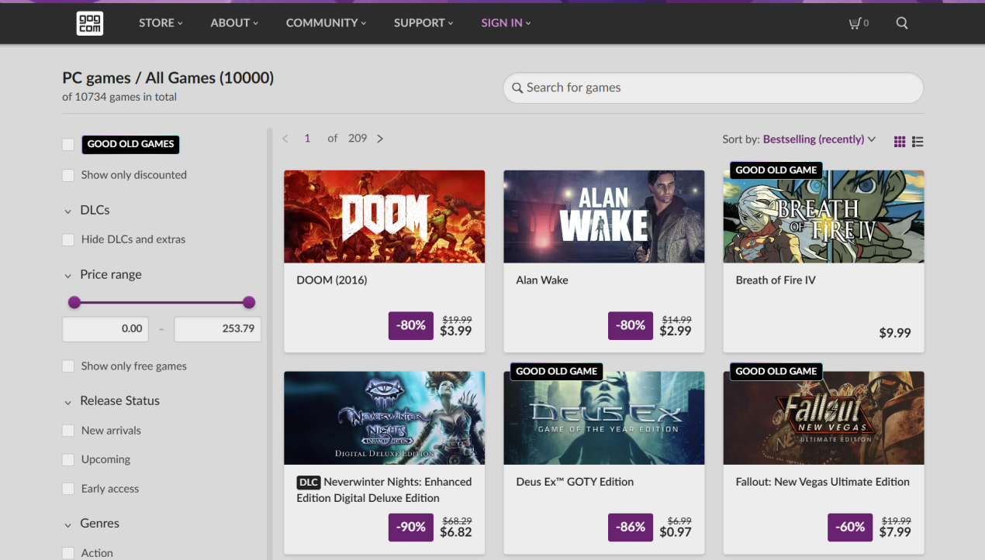Click the maximum price slider handle
985x560 pixels.
[x=249, y=302]
